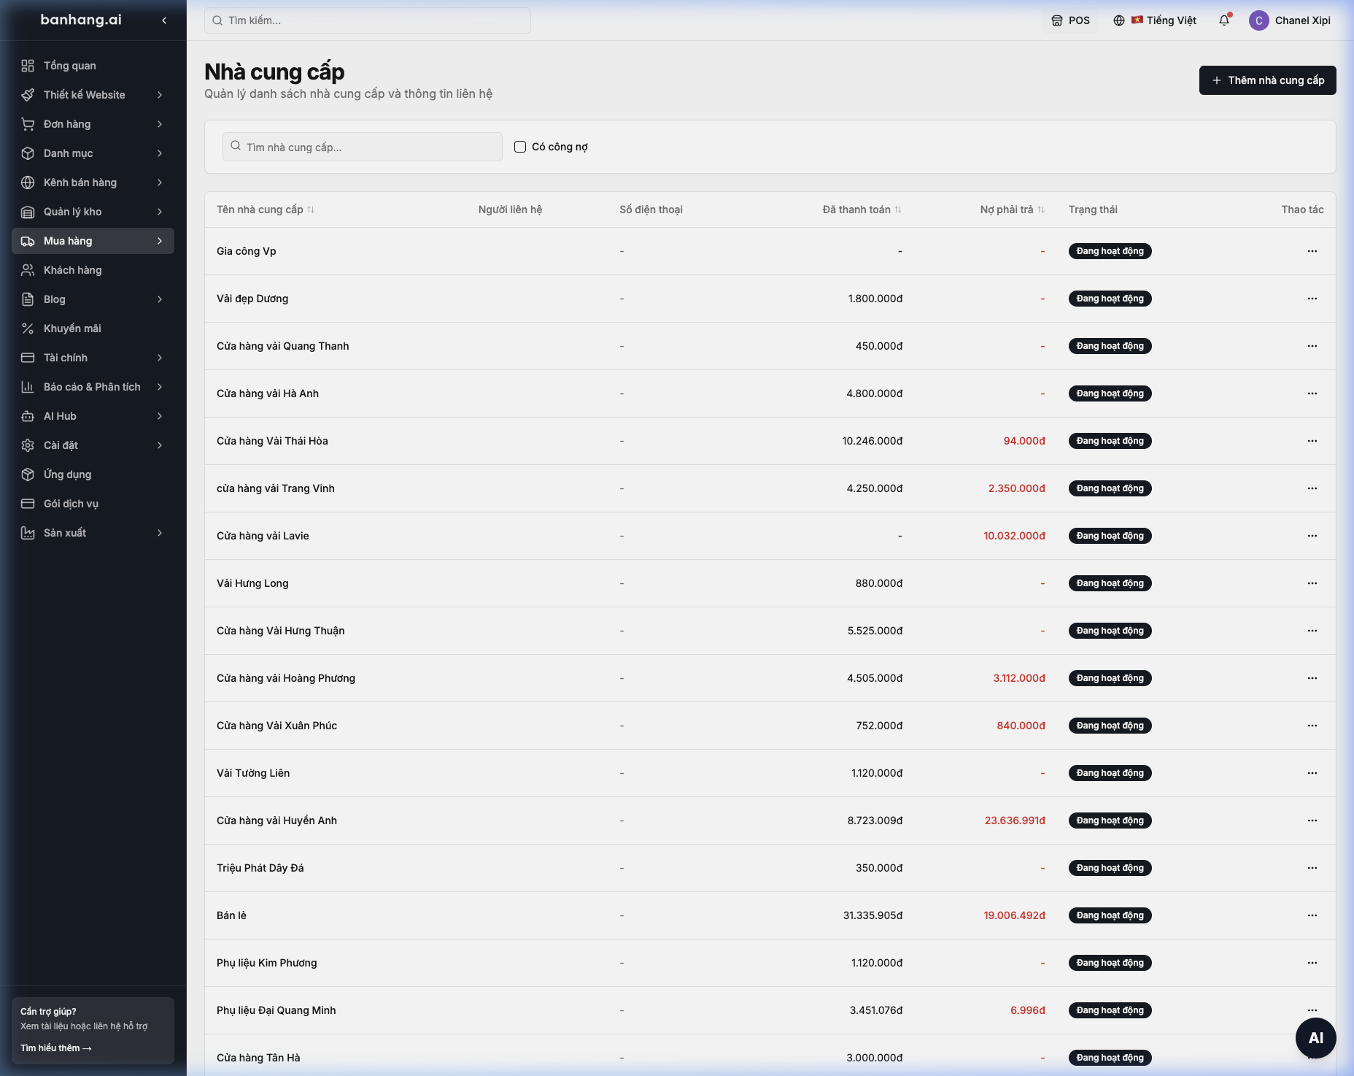1354x1076 pixels.
Task: Click the POS store icon button
Action: (1070, 20)
